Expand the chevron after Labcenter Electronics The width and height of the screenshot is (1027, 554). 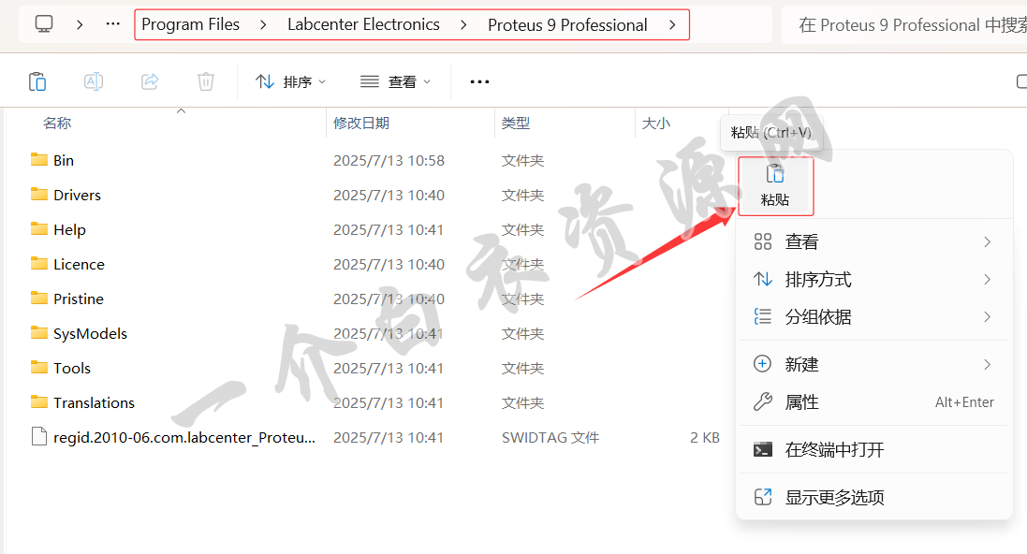(463, 25)
